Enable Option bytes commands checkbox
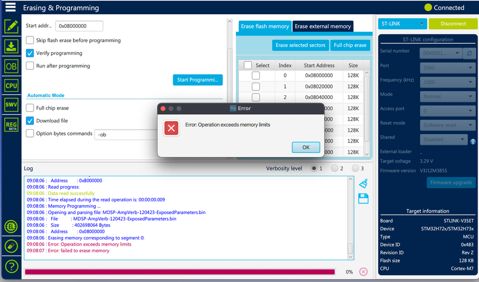The width and height of the screenshot is (479, 282). point(30,134)
